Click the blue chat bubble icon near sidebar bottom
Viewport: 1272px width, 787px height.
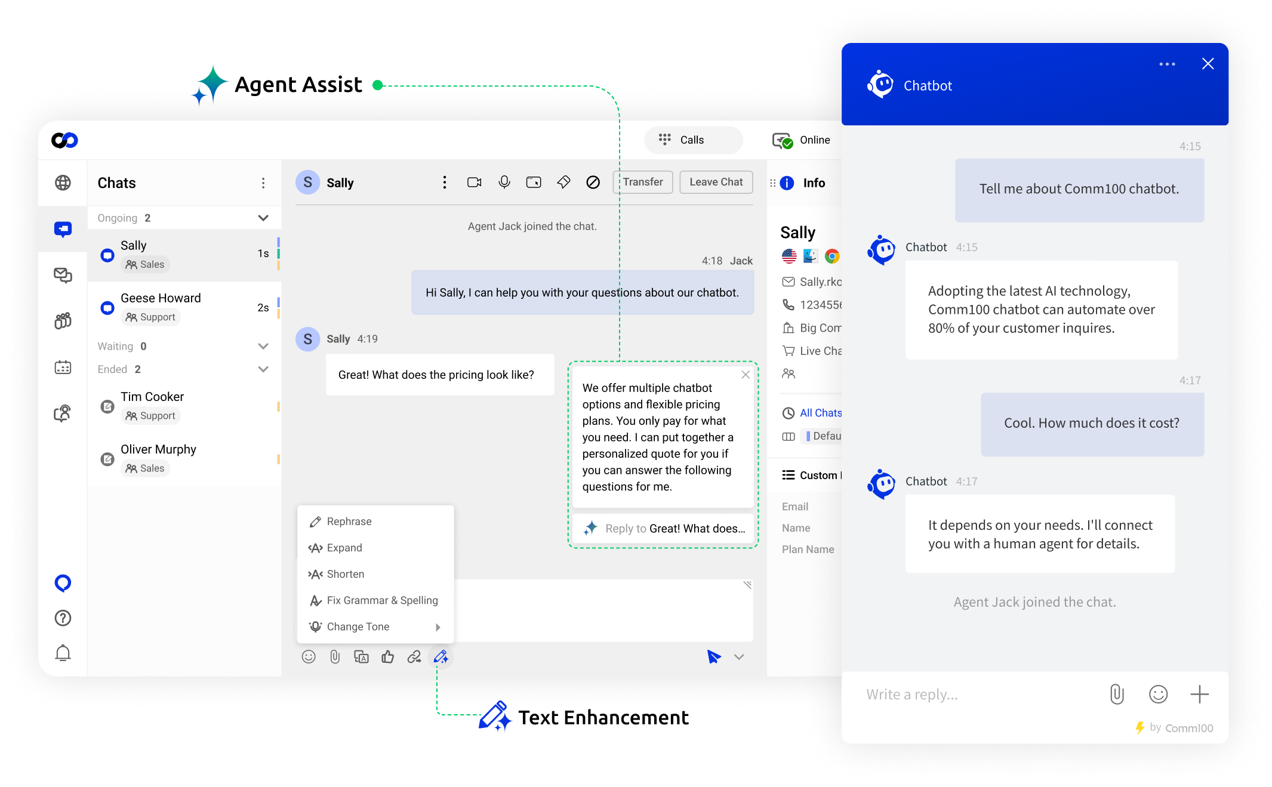[x=63, y=583]
